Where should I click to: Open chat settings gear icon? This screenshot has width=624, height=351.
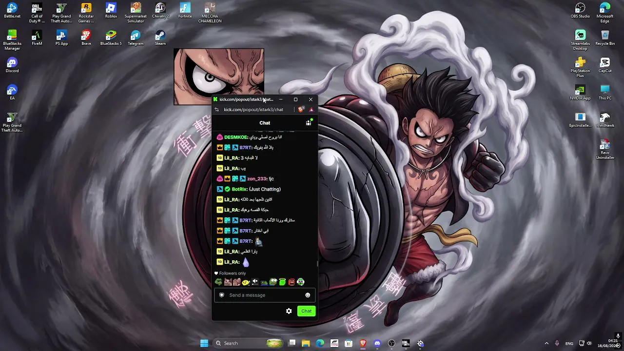(x=289, y=311)
